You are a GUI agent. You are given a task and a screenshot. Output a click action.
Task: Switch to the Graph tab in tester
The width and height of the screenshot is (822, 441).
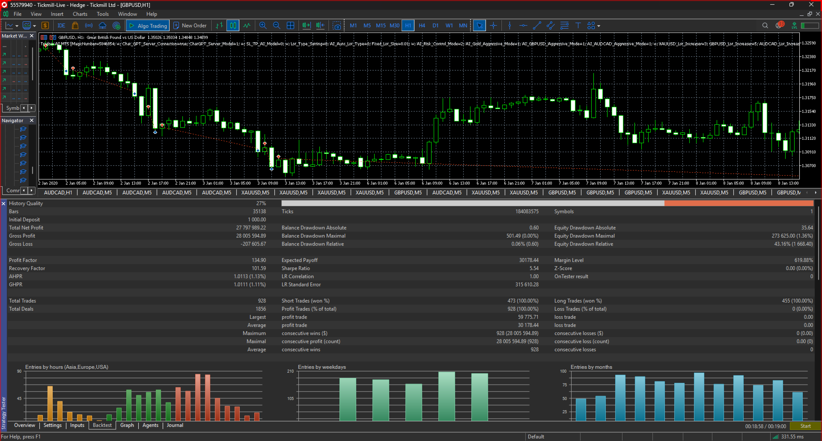click(x=127, y=425)
